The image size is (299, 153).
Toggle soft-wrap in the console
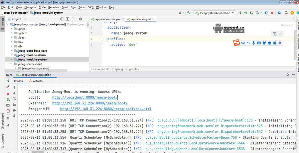click(14, 99)
